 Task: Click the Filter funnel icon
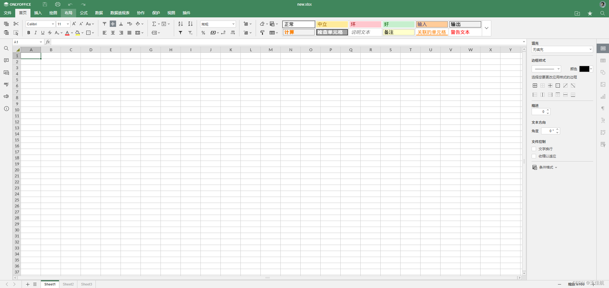tap(180, 33)
